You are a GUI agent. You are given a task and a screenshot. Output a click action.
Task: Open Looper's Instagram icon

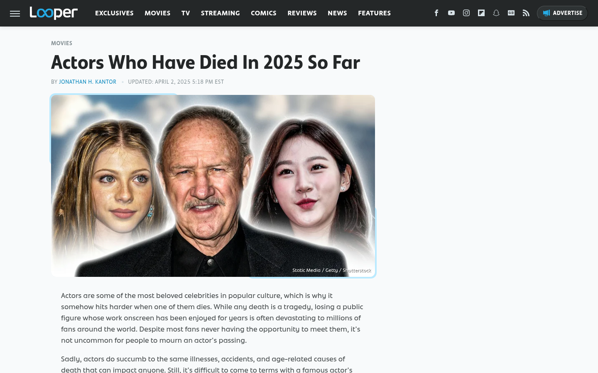click(466, 13)
